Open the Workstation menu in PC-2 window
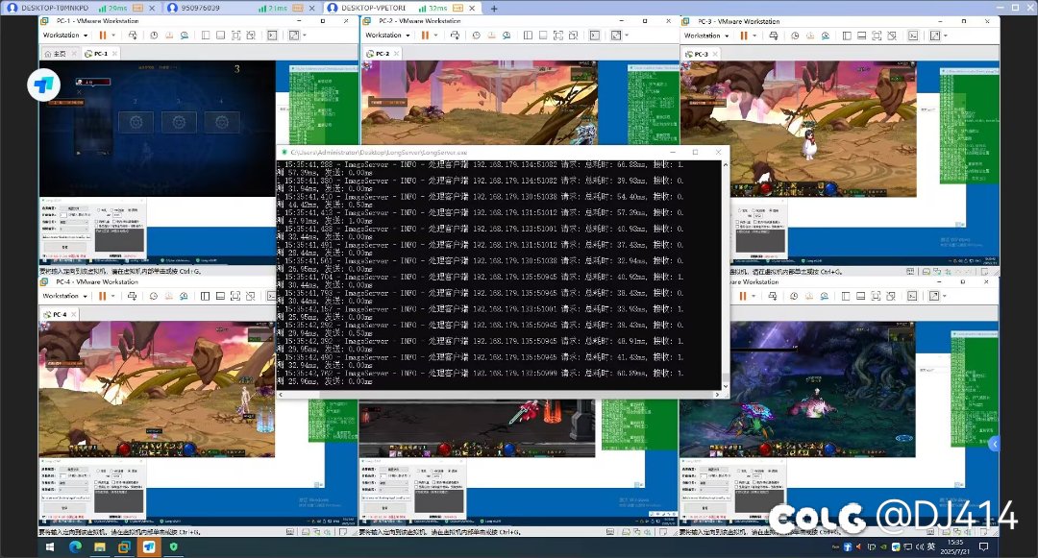This screenshot has width=1038, height=558. (x=387, y=35)
